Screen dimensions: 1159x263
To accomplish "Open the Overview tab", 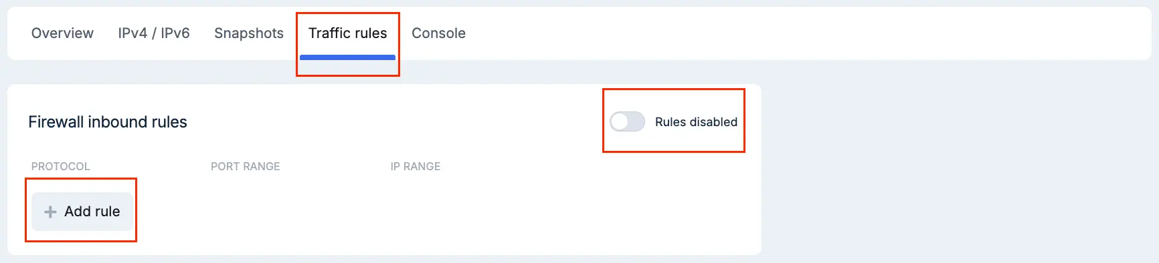I will (62, 33).
